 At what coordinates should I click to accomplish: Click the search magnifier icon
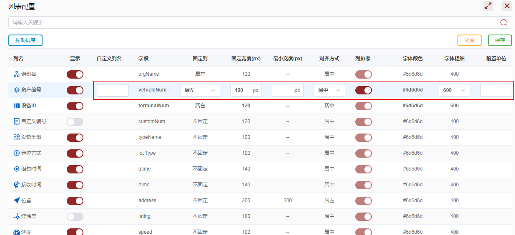pos(503,22)
